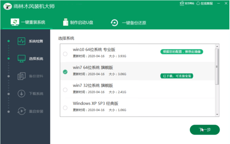The width and height of the screenshot is (230, 144).
Task: Click the 重启安装 restart icon
Action: pyautogui.click(x=22, y=111)
